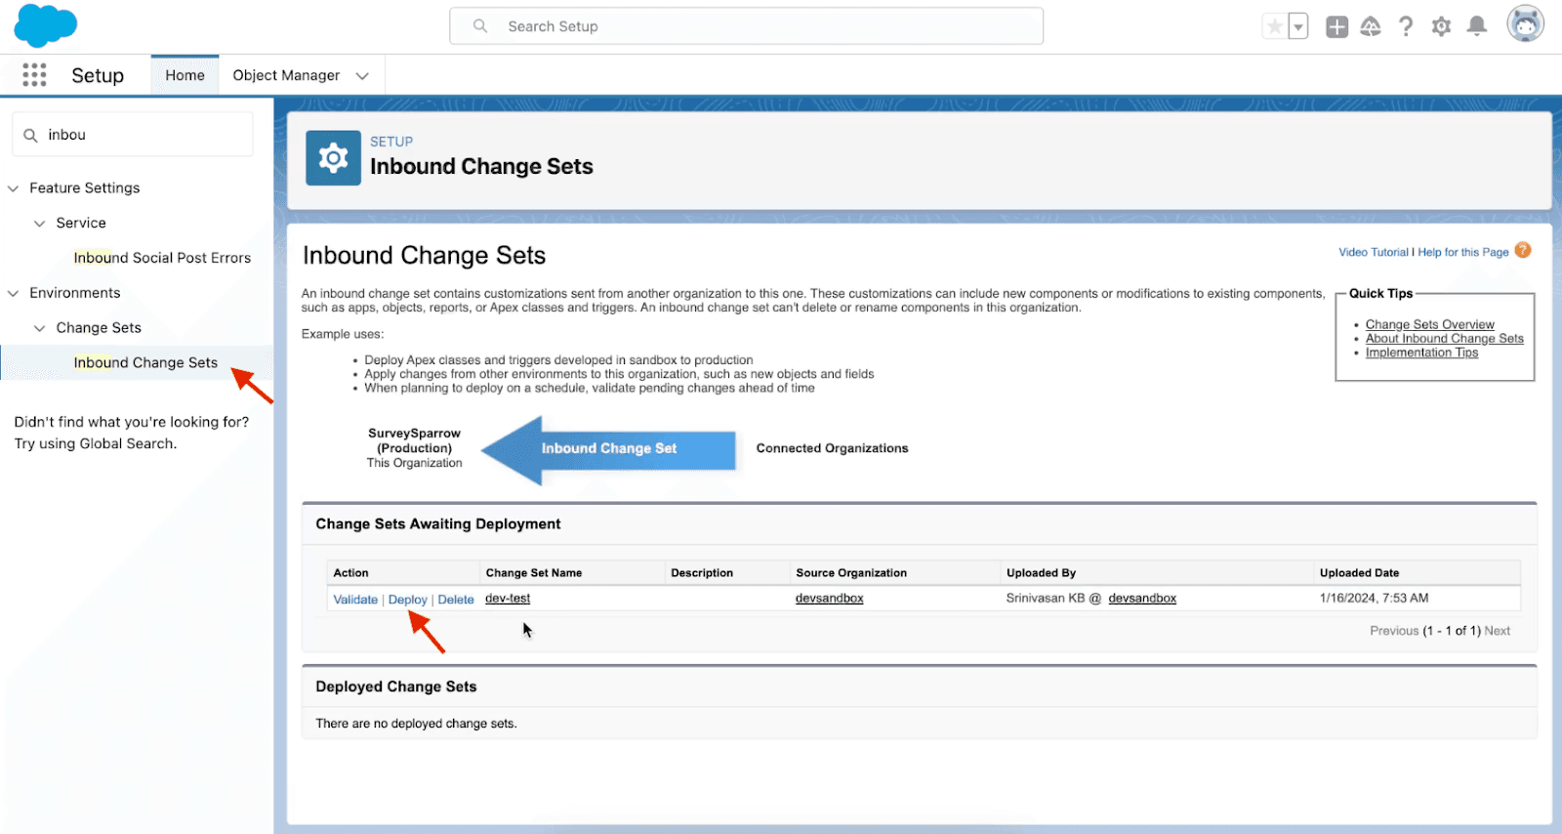Open the Setup gear menu icon
The height and width of the screenshot is (834, 1562).
(x=1441, y=26)
